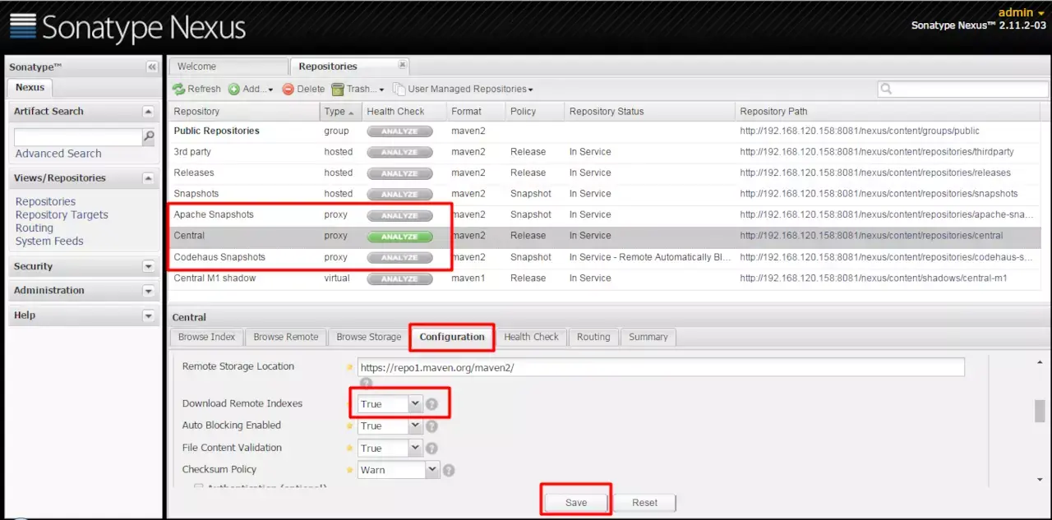The width and height of the screenshot is (1052, 520).
Task: Click ANALYZE for Codehaus Snapshots
Action: (x=399, y=257)
